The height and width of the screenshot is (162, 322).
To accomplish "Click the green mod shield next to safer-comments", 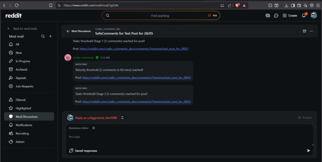I will 97,57.
